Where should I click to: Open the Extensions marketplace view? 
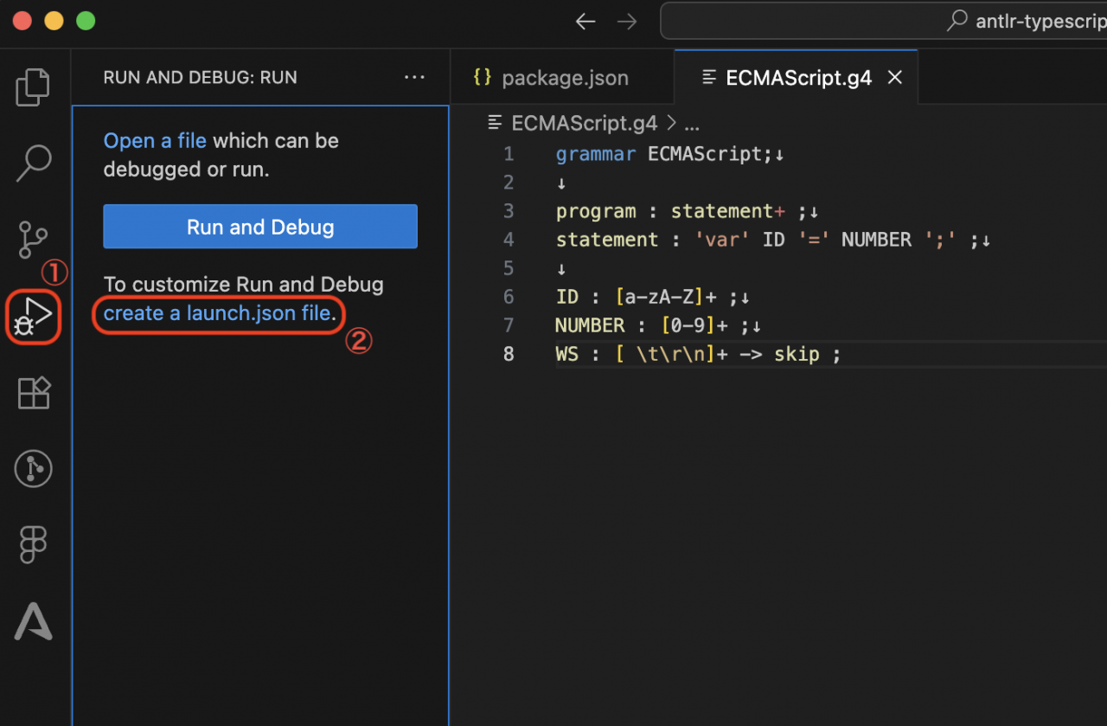33,393
